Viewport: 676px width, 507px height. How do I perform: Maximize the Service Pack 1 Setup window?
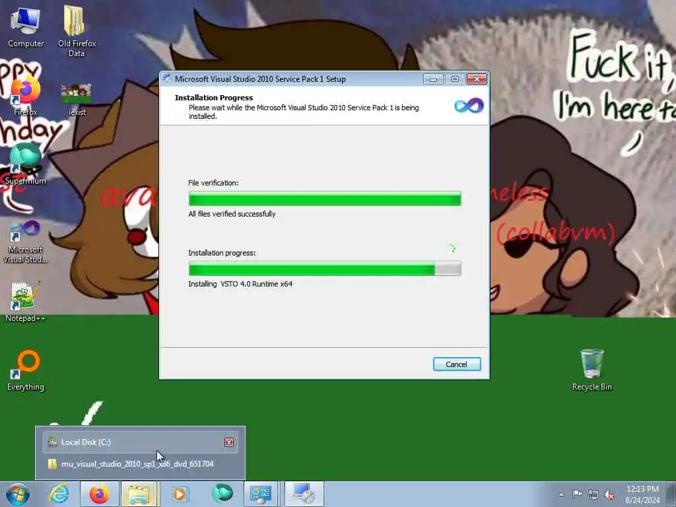(x=455, y=79)
